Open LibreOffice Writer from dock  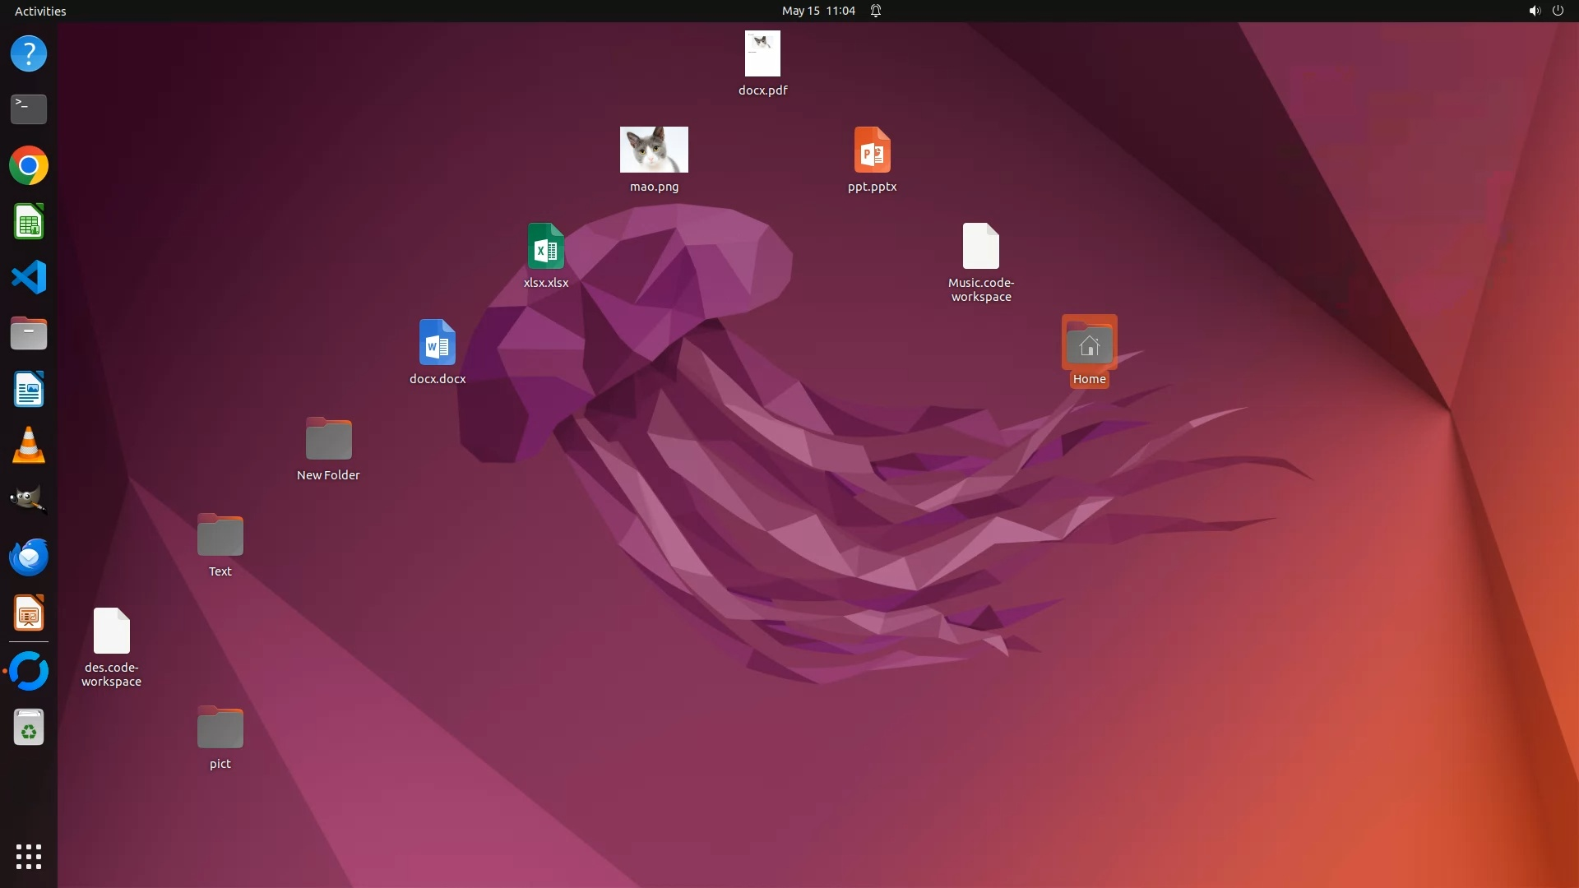pos(29,390)
